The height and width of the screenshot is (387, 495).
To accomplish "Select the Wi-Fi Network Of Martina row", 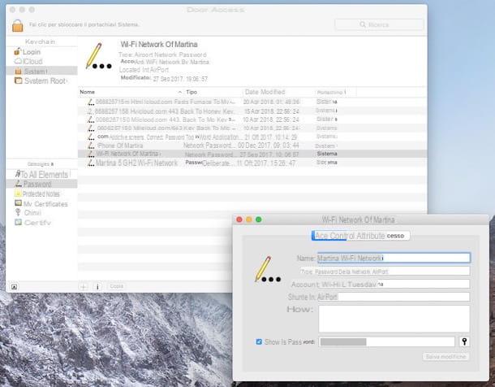I will [x=252, y=154].
